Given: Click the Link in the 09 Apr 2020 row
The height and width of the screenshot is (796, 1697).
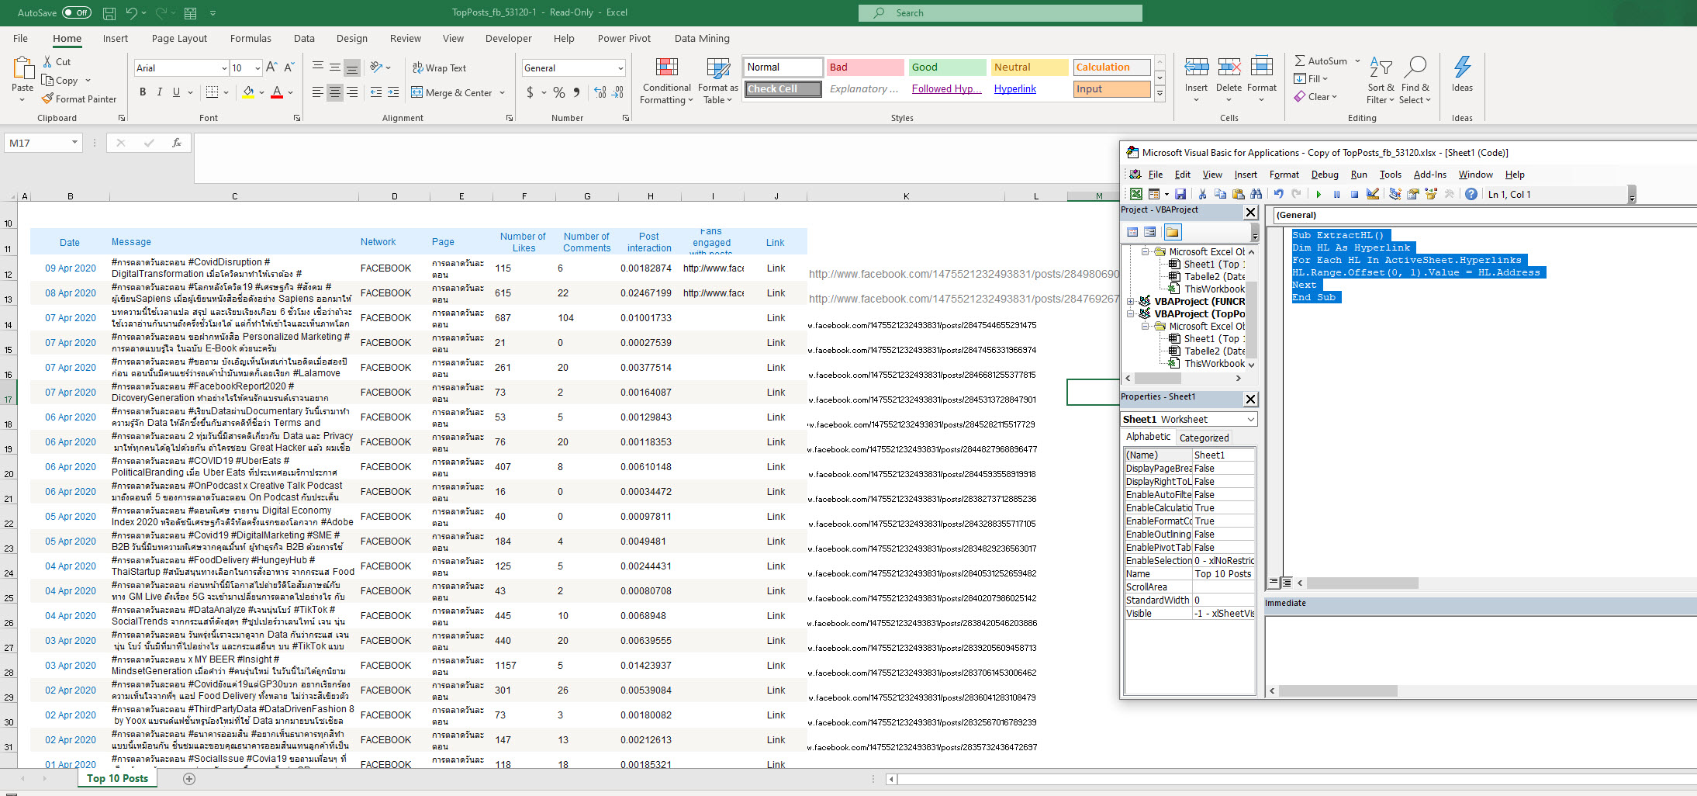Looking at the screenshot, I should click(x=776, y=268).
